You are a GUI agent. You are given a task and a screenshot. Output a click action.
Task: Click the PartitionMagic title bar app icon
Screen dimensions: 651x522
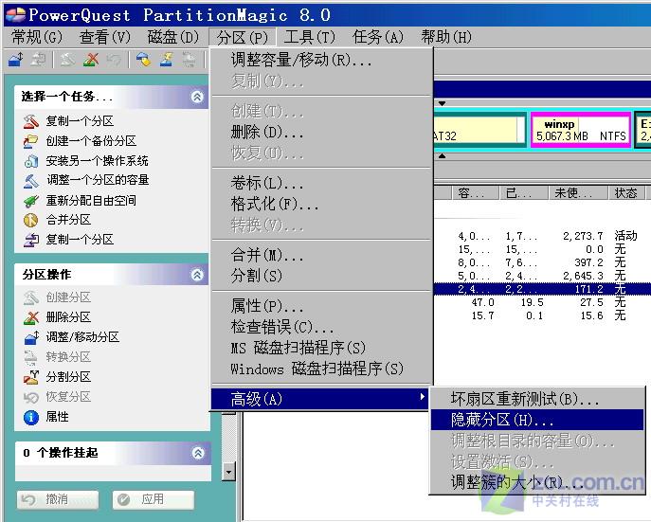click(15, 15)
